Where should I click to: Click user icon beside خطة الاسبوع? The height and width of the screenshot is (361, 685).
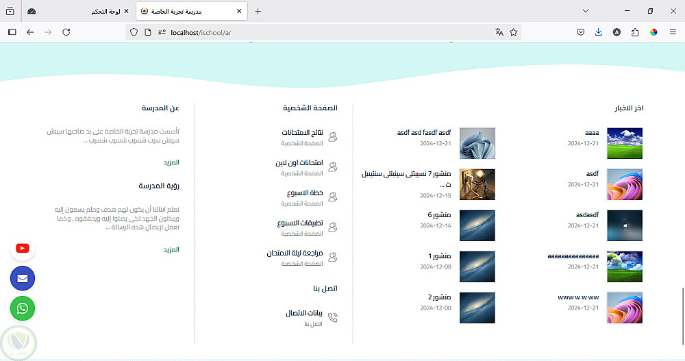click(x=332, y=197)
